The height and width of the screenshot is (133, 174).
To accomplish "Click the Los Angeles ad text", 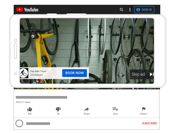I will point(36,75).
